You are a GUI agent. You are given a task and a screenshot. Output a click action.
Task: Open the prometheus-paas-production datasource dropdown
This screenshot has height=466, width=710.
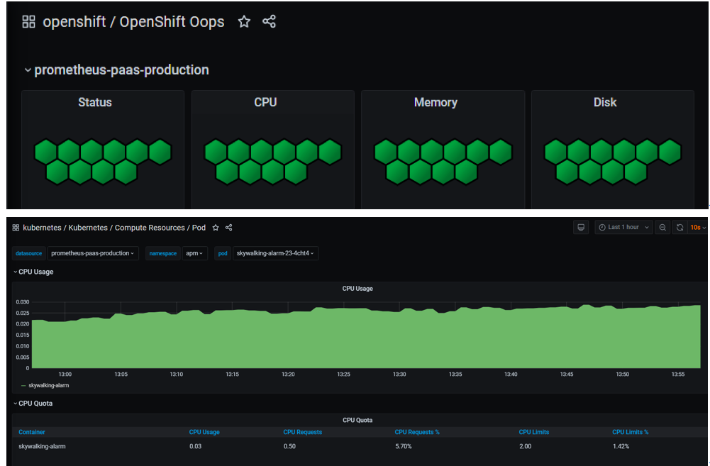coord(92,253)
